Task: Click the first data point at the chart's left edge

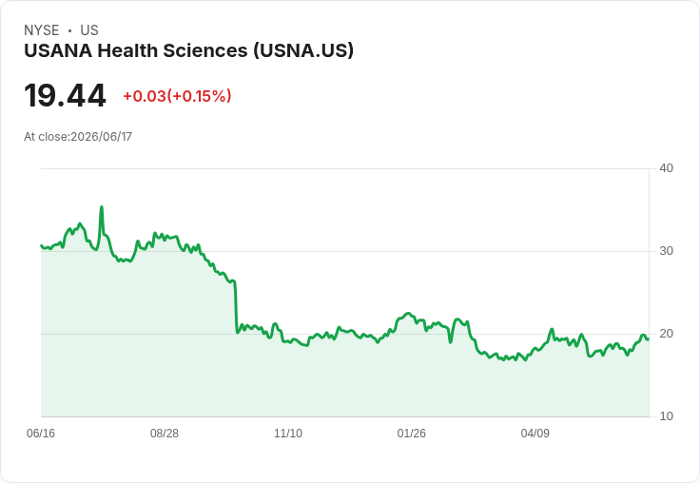Action: [41, 245]
